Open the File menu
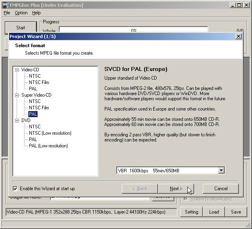 pyautogui.click(x=7, y=13)
